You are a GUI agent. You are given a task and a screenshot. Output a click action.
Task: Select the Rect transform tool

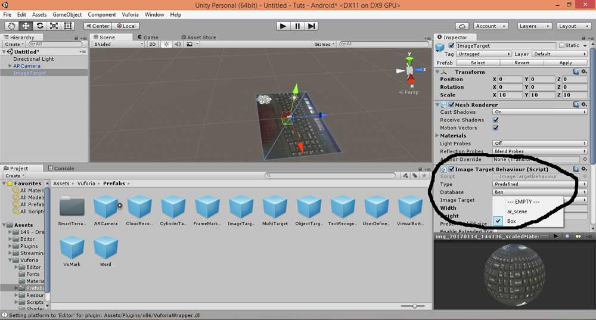[68, 26]
